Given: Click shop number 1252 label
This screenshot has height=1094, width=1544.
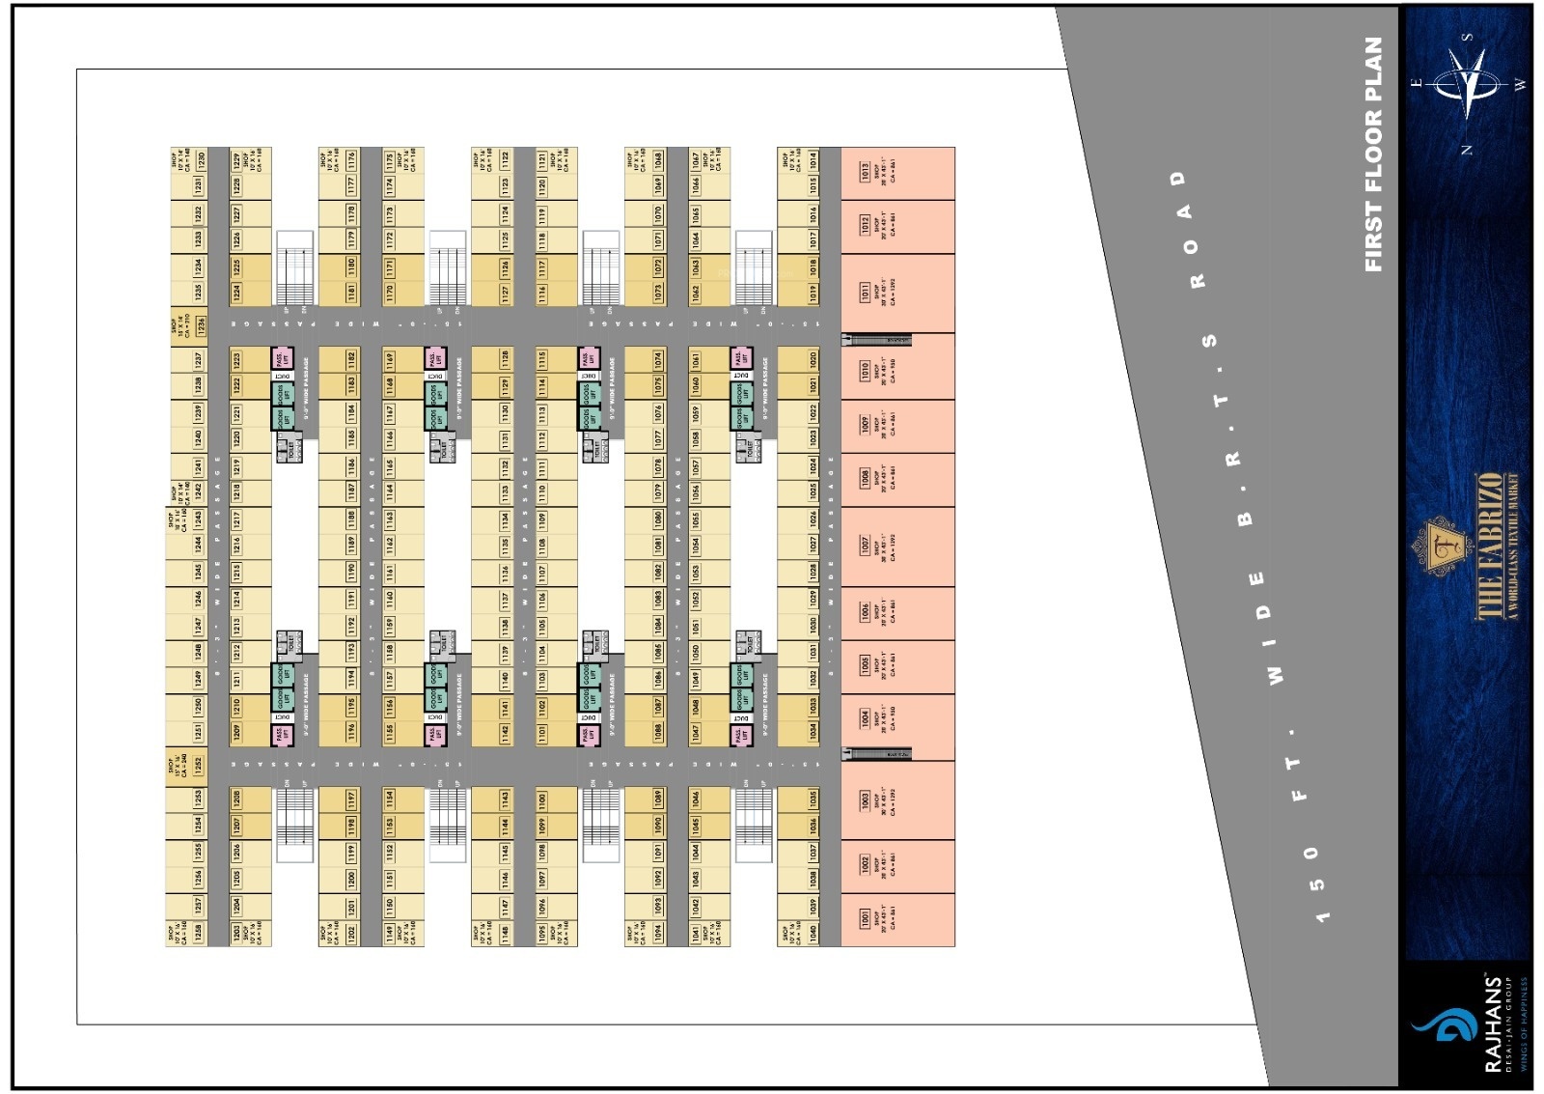Looking at the screenshot, I should point(199,765).
